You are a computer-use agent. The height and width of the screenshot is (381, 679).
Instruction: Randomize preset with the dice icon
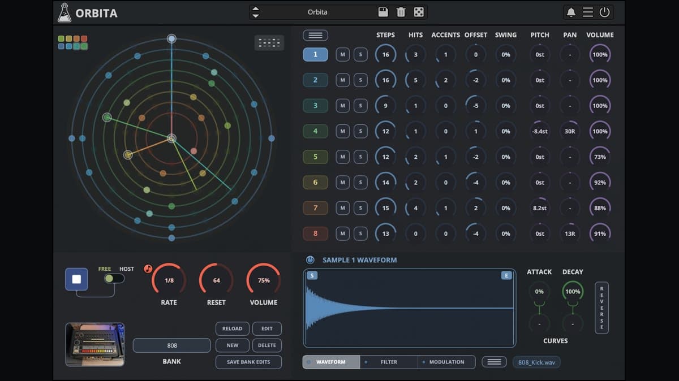419,12
